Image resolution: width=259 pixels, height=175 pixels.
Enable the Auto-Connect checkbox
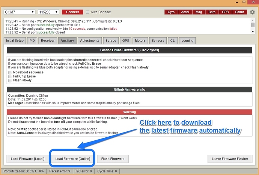tap(87, 12)
